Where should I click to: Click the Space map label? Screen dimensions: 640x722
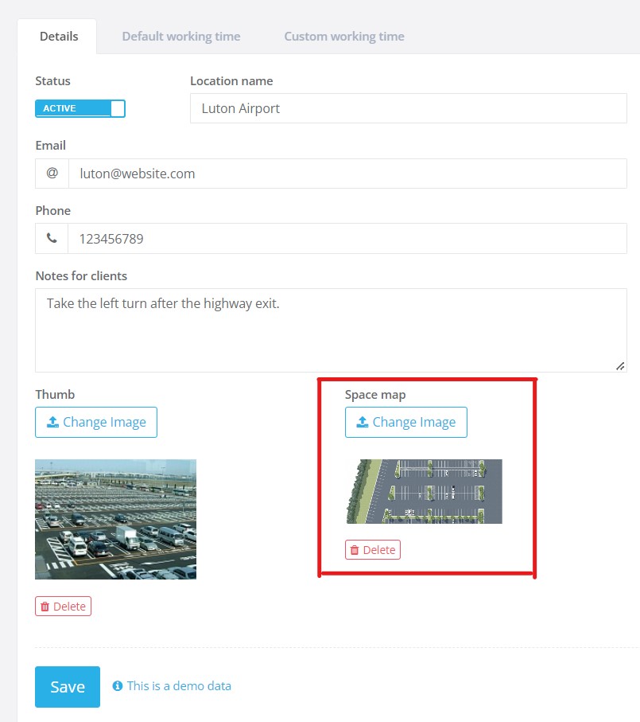point(375,395)
